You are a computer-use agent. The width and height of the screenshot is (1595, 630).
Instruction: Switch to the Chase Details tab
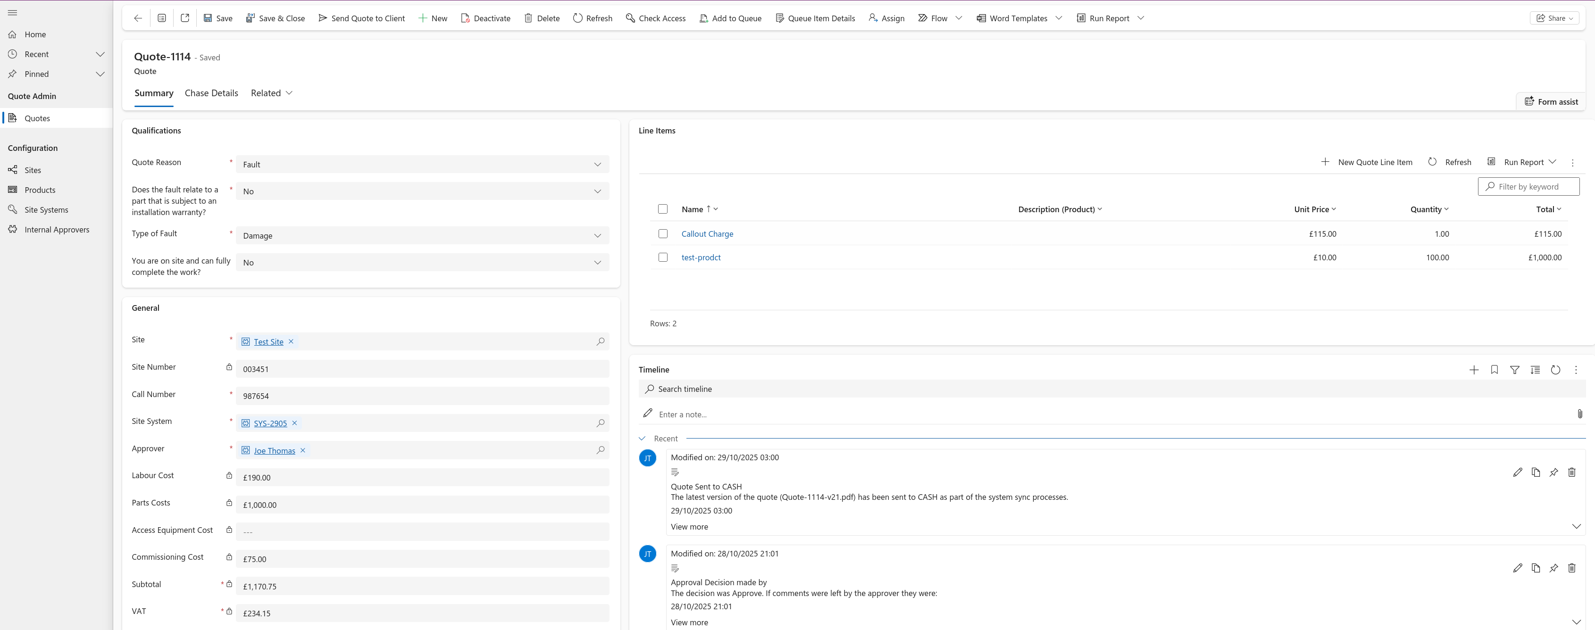tap(211, 93)
